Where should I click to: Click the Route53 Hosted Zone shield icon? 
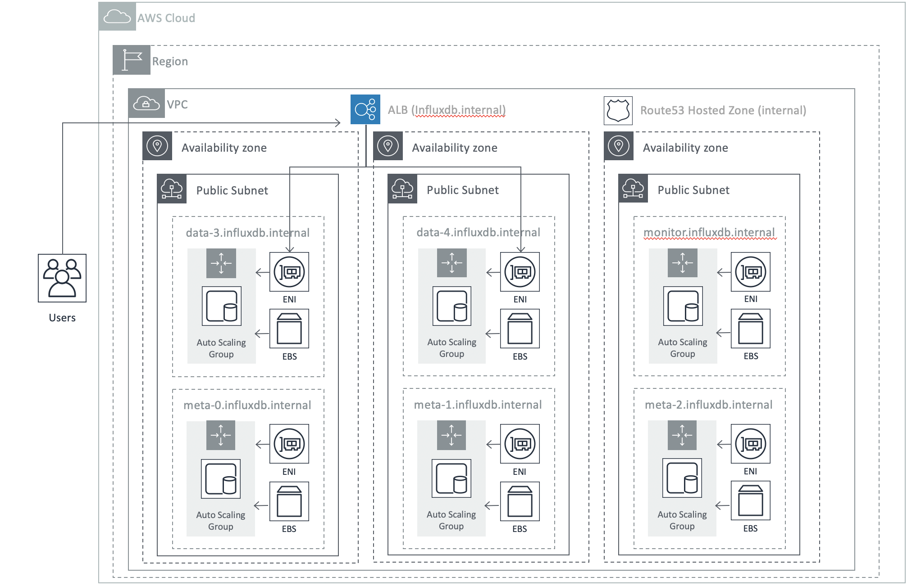[x=618, y=110]
